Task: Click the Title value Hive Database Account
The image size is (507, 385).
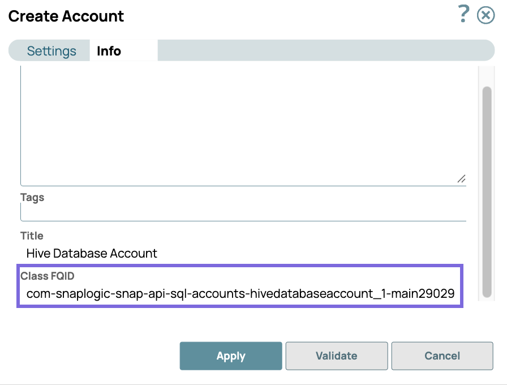Action: [91, 253]
